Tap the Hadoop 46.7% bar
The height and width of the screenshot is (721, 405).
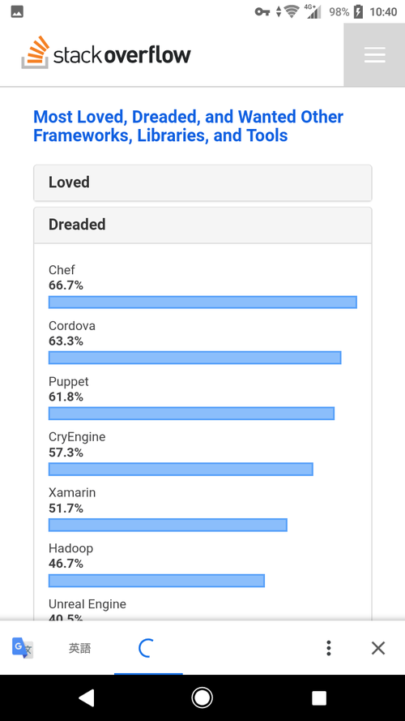[156, 581]
